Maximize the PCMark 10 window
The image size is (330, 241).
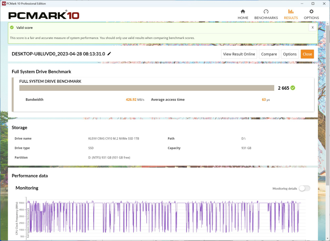pos(313,4)
